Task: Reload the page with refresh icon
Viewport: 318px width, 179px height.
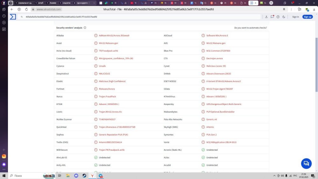Action: [26, 9]
